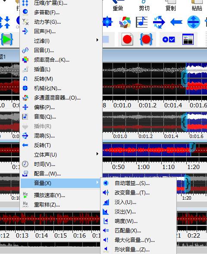Click the colorful multichannel mixer toolbar icon
This screenshot has height=254, width=207.
(125, 22)
